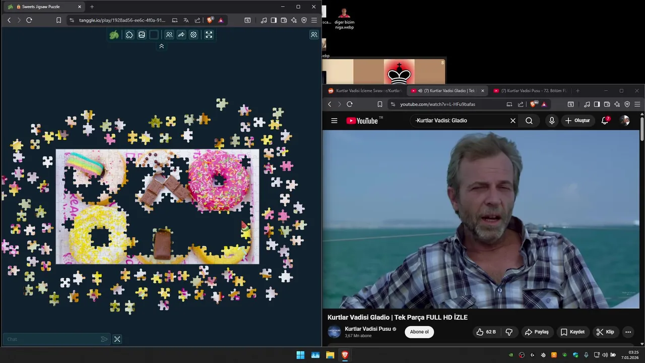Open the YouTube hamburger guide menu
The width and height of the screenshot is (645, 363).
pyautogui.click(x=334, y=120)
